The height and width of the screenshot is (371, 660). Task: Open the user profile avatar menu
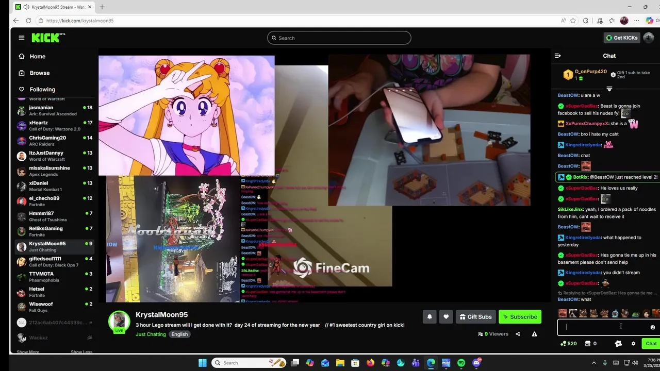pos(649,38)
